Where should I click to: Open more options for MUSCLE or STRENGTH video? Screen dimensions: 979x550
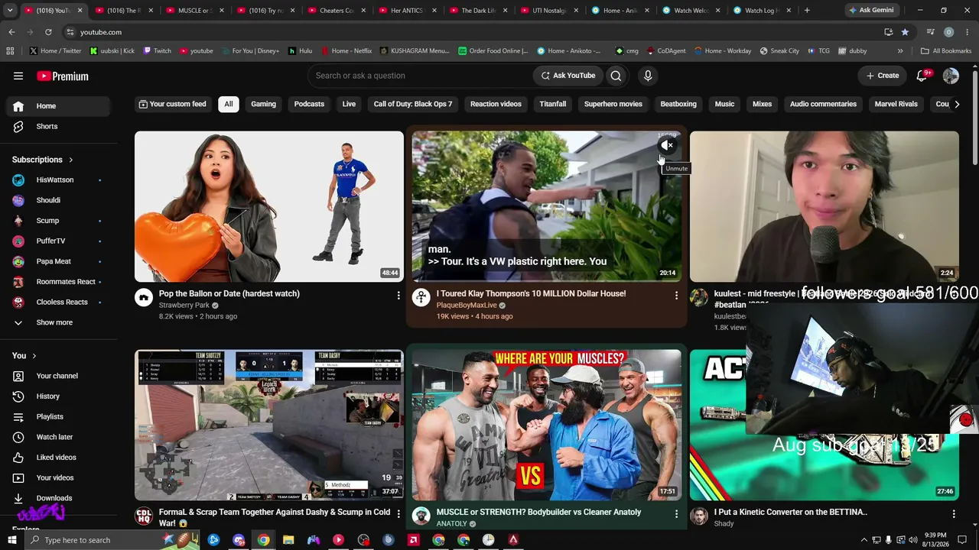coord(675,514)
